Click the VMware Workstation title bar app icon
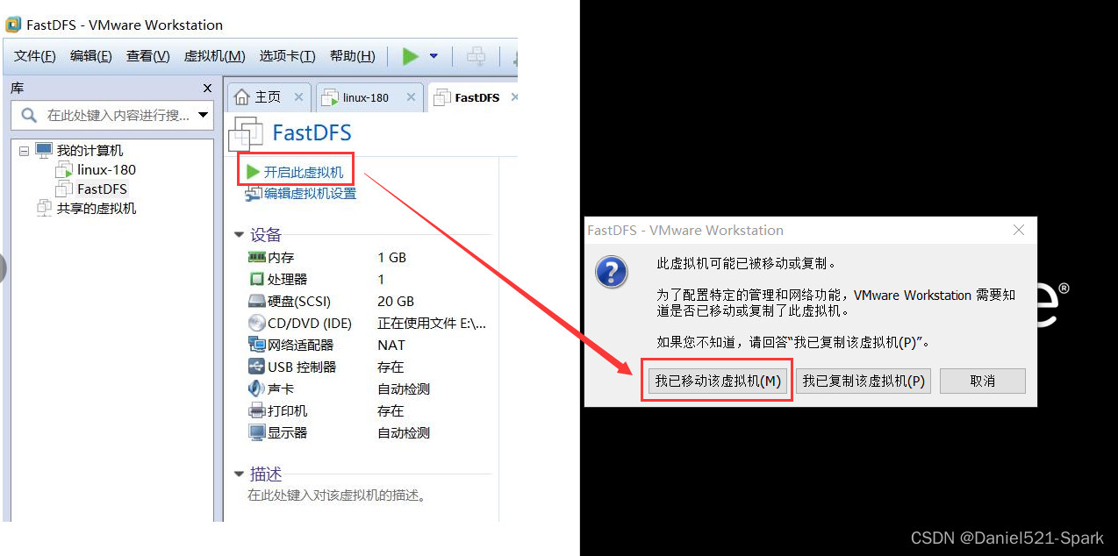 13,25
